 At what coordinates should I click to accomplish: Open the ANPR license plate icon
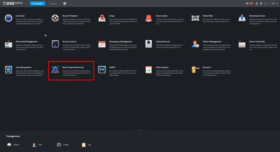pos(102,69)
